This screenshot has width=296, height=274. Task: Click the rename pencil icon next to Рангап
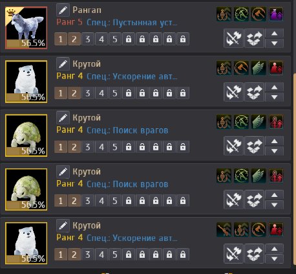[x=63, y=10]
